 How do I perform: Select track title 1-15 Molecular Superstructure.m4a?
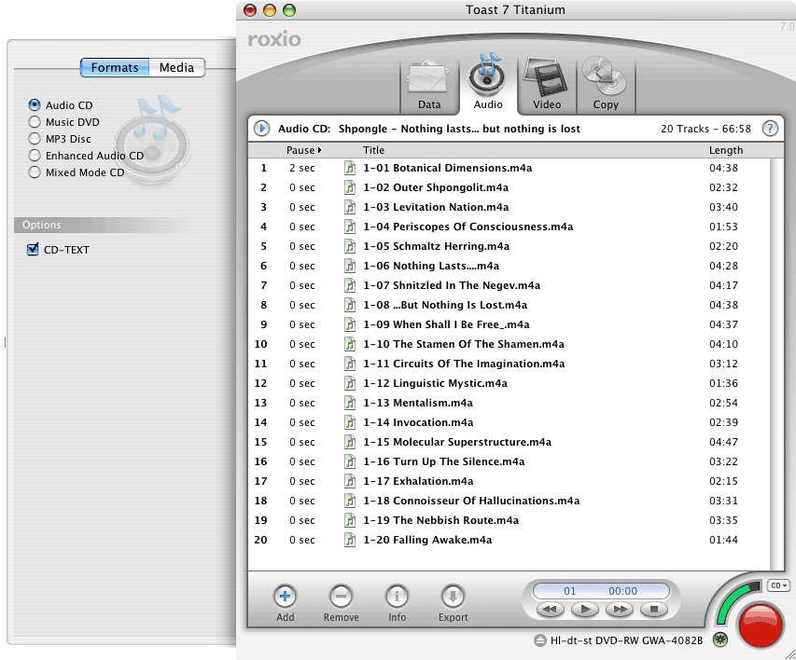click(x=457, y=442)
